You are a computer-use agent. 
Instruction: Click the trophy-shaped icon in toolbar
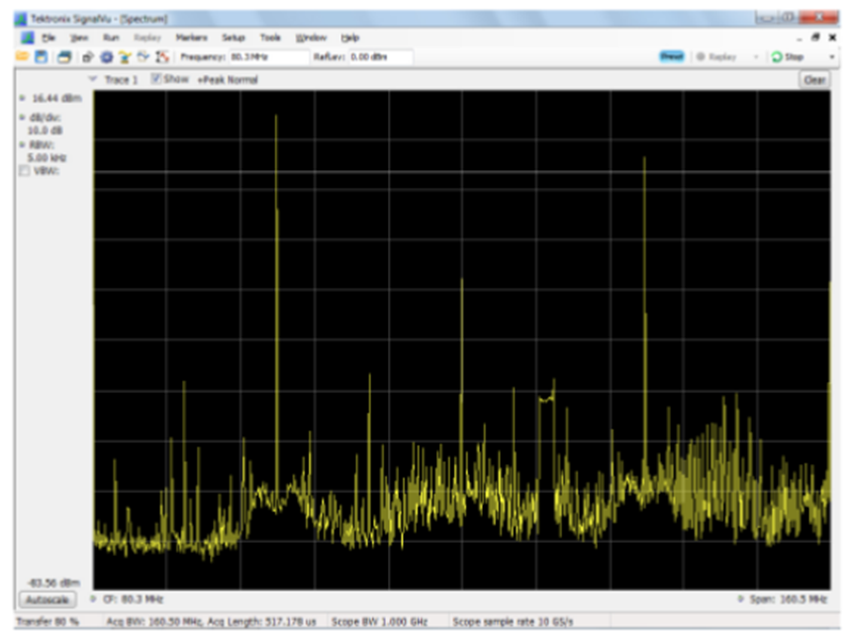125,57
